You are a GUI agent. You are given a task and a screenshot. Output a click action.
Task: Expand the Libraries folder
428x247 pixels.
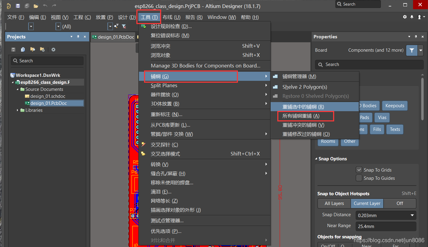point(18,110)
